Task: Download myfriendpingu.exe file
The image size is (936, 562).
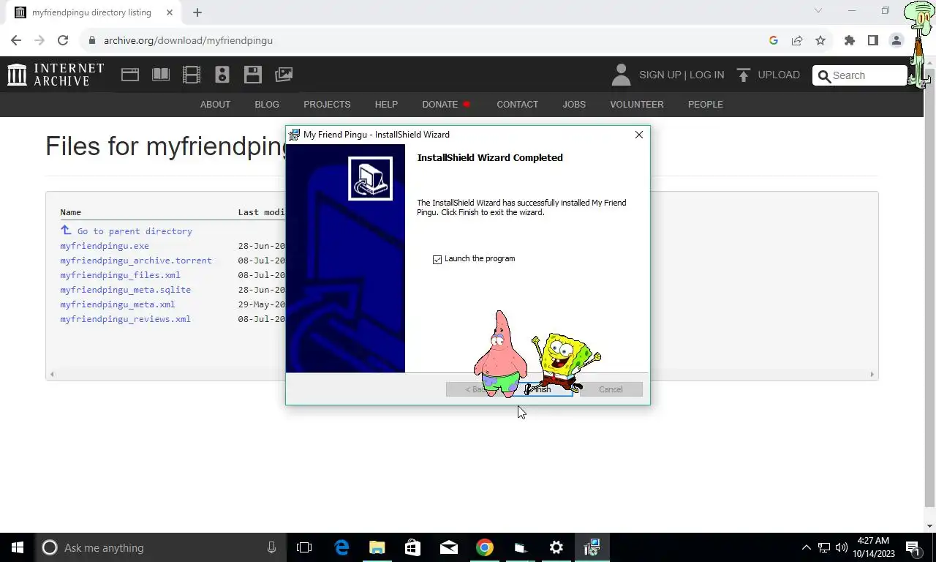Action: coord(105,246)
